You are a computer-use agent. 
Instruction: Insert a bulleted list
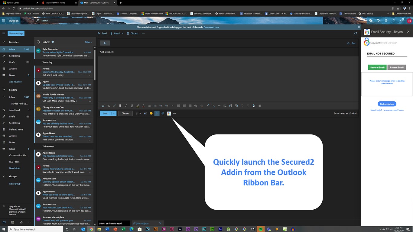149,106
